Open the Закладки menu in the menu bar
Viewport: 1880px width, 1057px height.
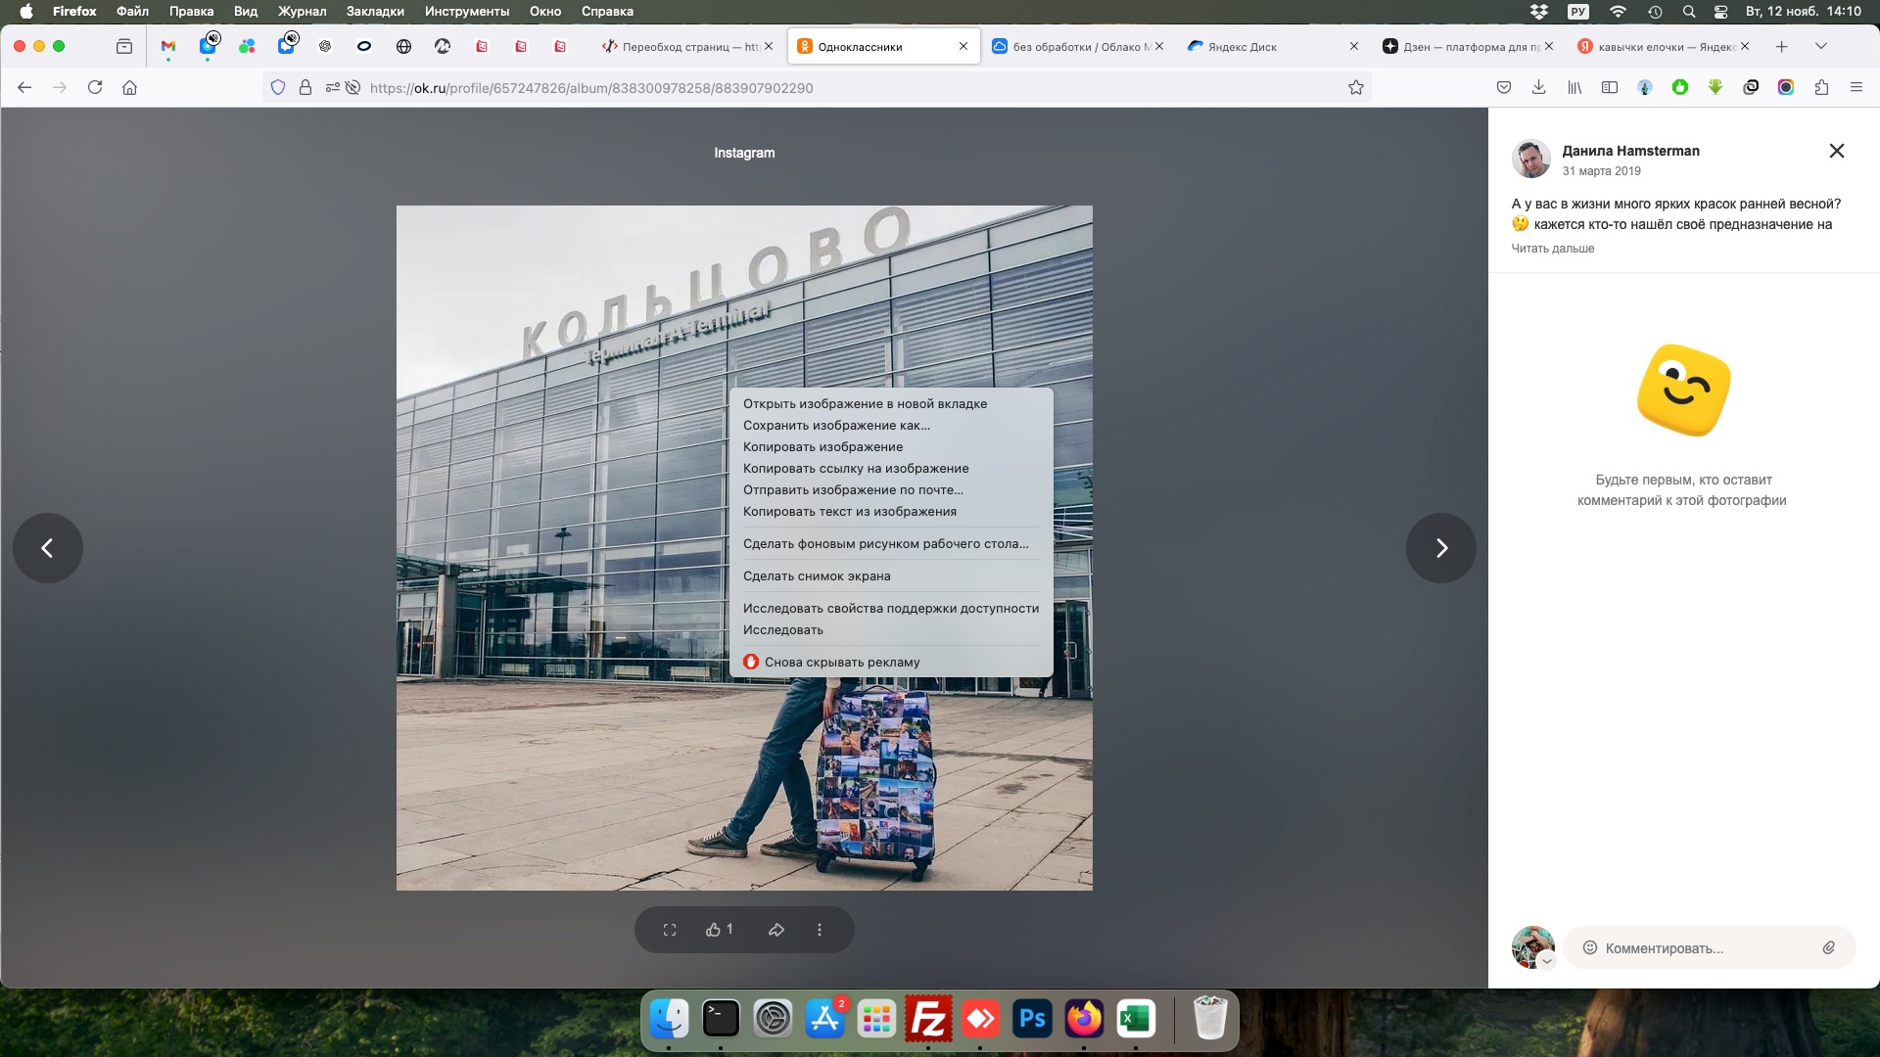click(x=375, y=12)
